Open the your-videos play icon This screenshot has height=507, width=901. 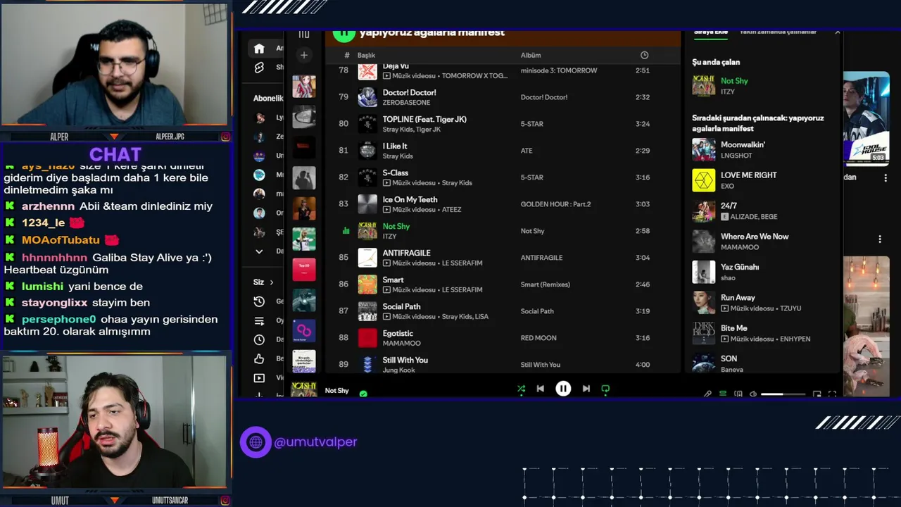259,377
